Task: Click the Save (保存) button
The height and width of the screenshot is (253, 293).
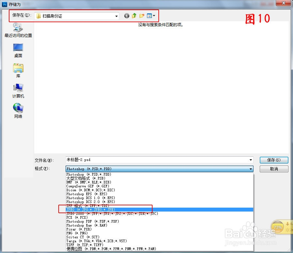Action: point(274,160)
